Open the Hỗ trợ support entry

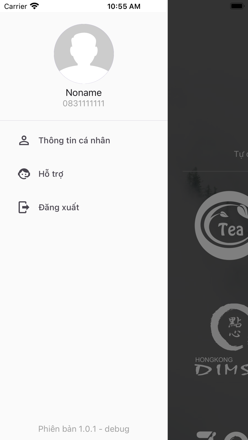tap(84, 174)
